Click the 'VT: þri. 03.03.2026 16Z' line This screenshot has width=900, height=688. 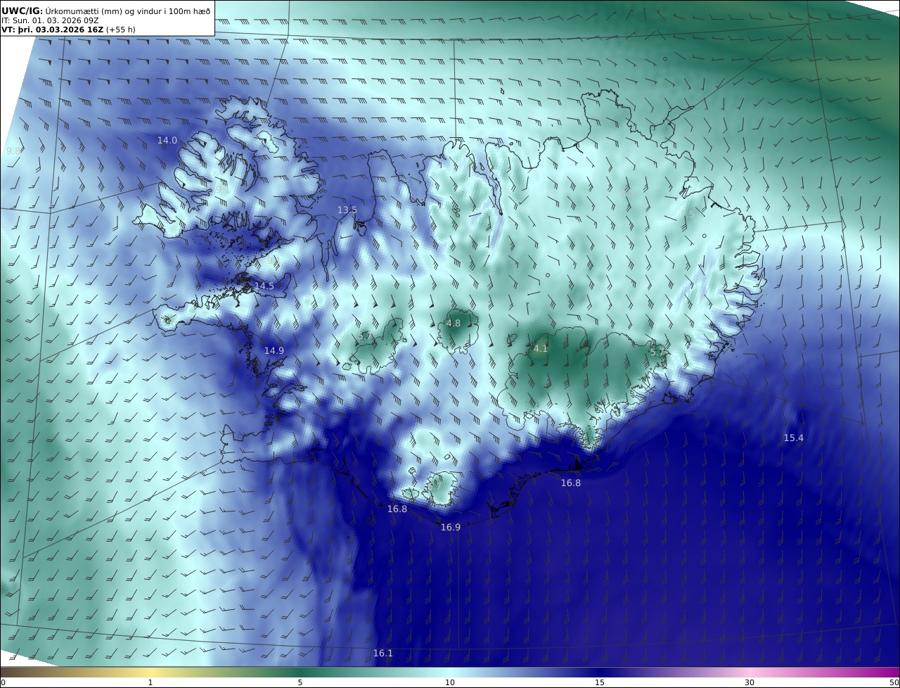(x=53, y=30)
